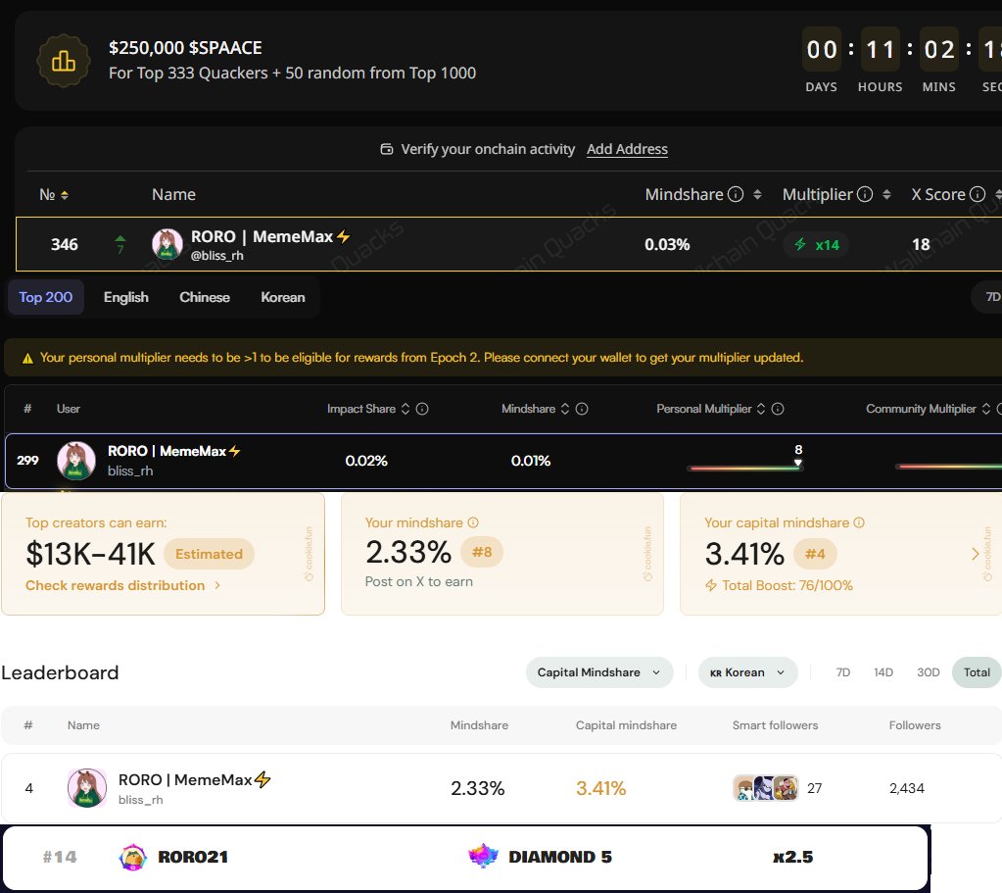The image size is (1002, 893).
Task: Select the Top 200 tab
Action: (x=45, y=295)
